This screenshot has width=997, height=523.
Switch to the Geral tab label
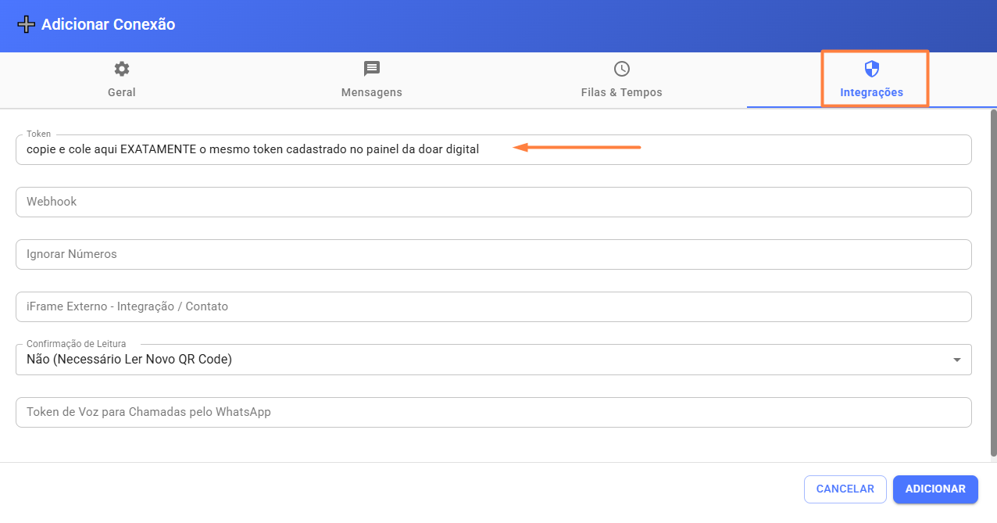point(121,92)
